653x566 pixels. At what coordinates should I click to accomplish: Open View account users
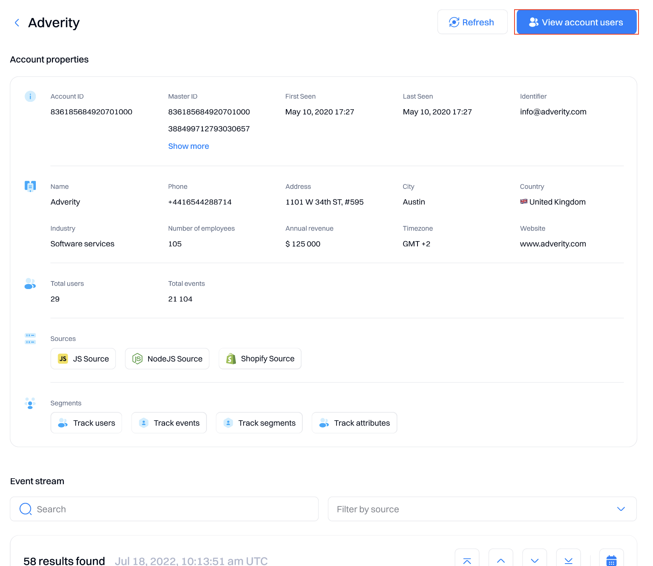click(x=577, y=22)
